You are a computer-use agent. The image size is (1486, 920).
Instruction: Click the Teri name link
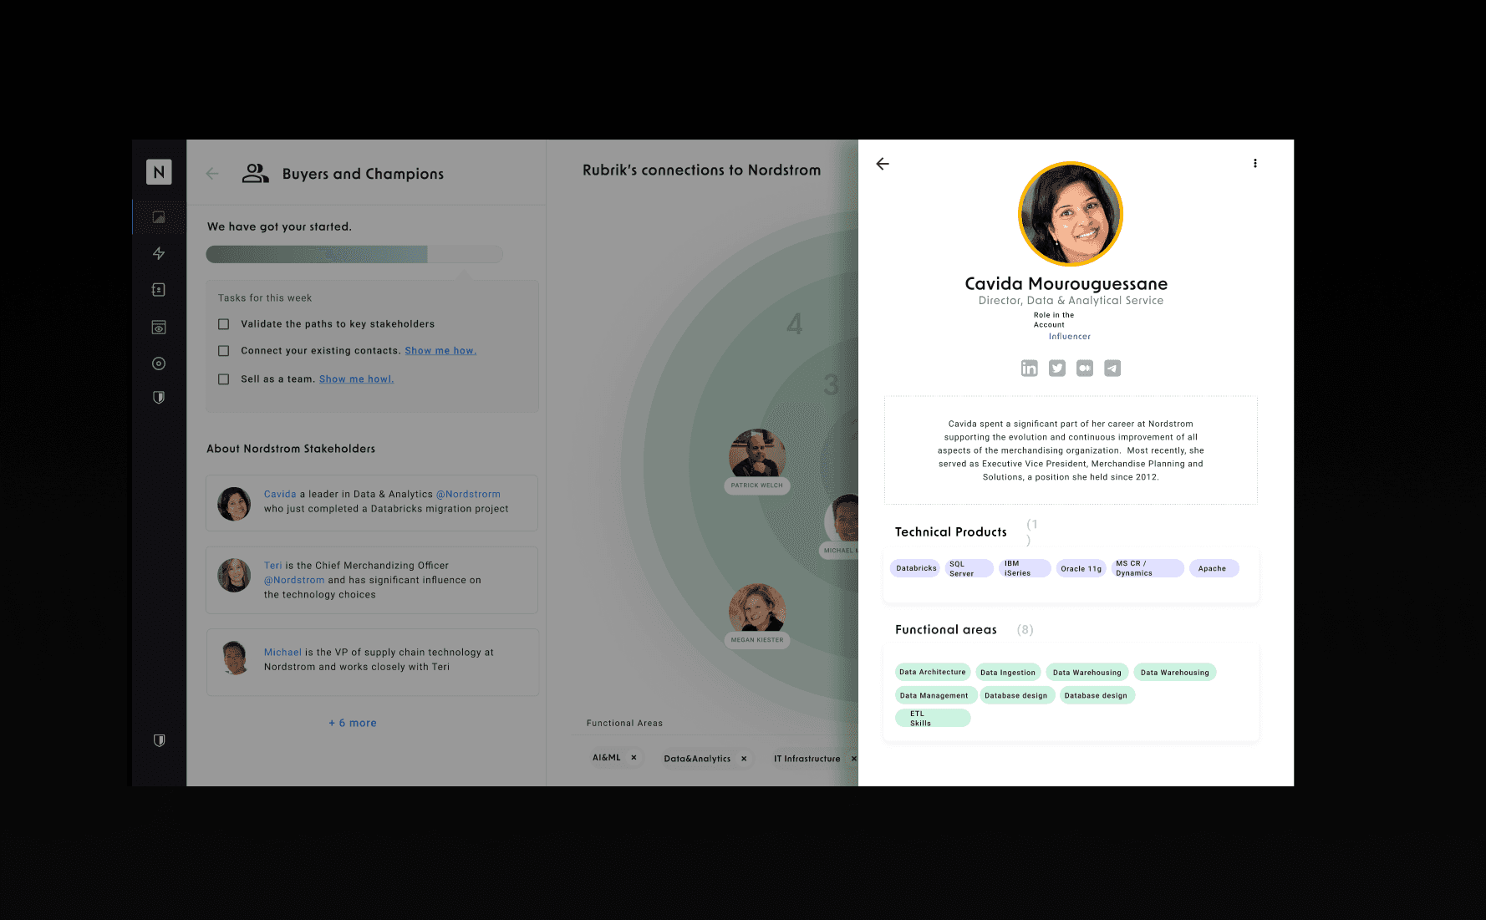coord(273,566)
